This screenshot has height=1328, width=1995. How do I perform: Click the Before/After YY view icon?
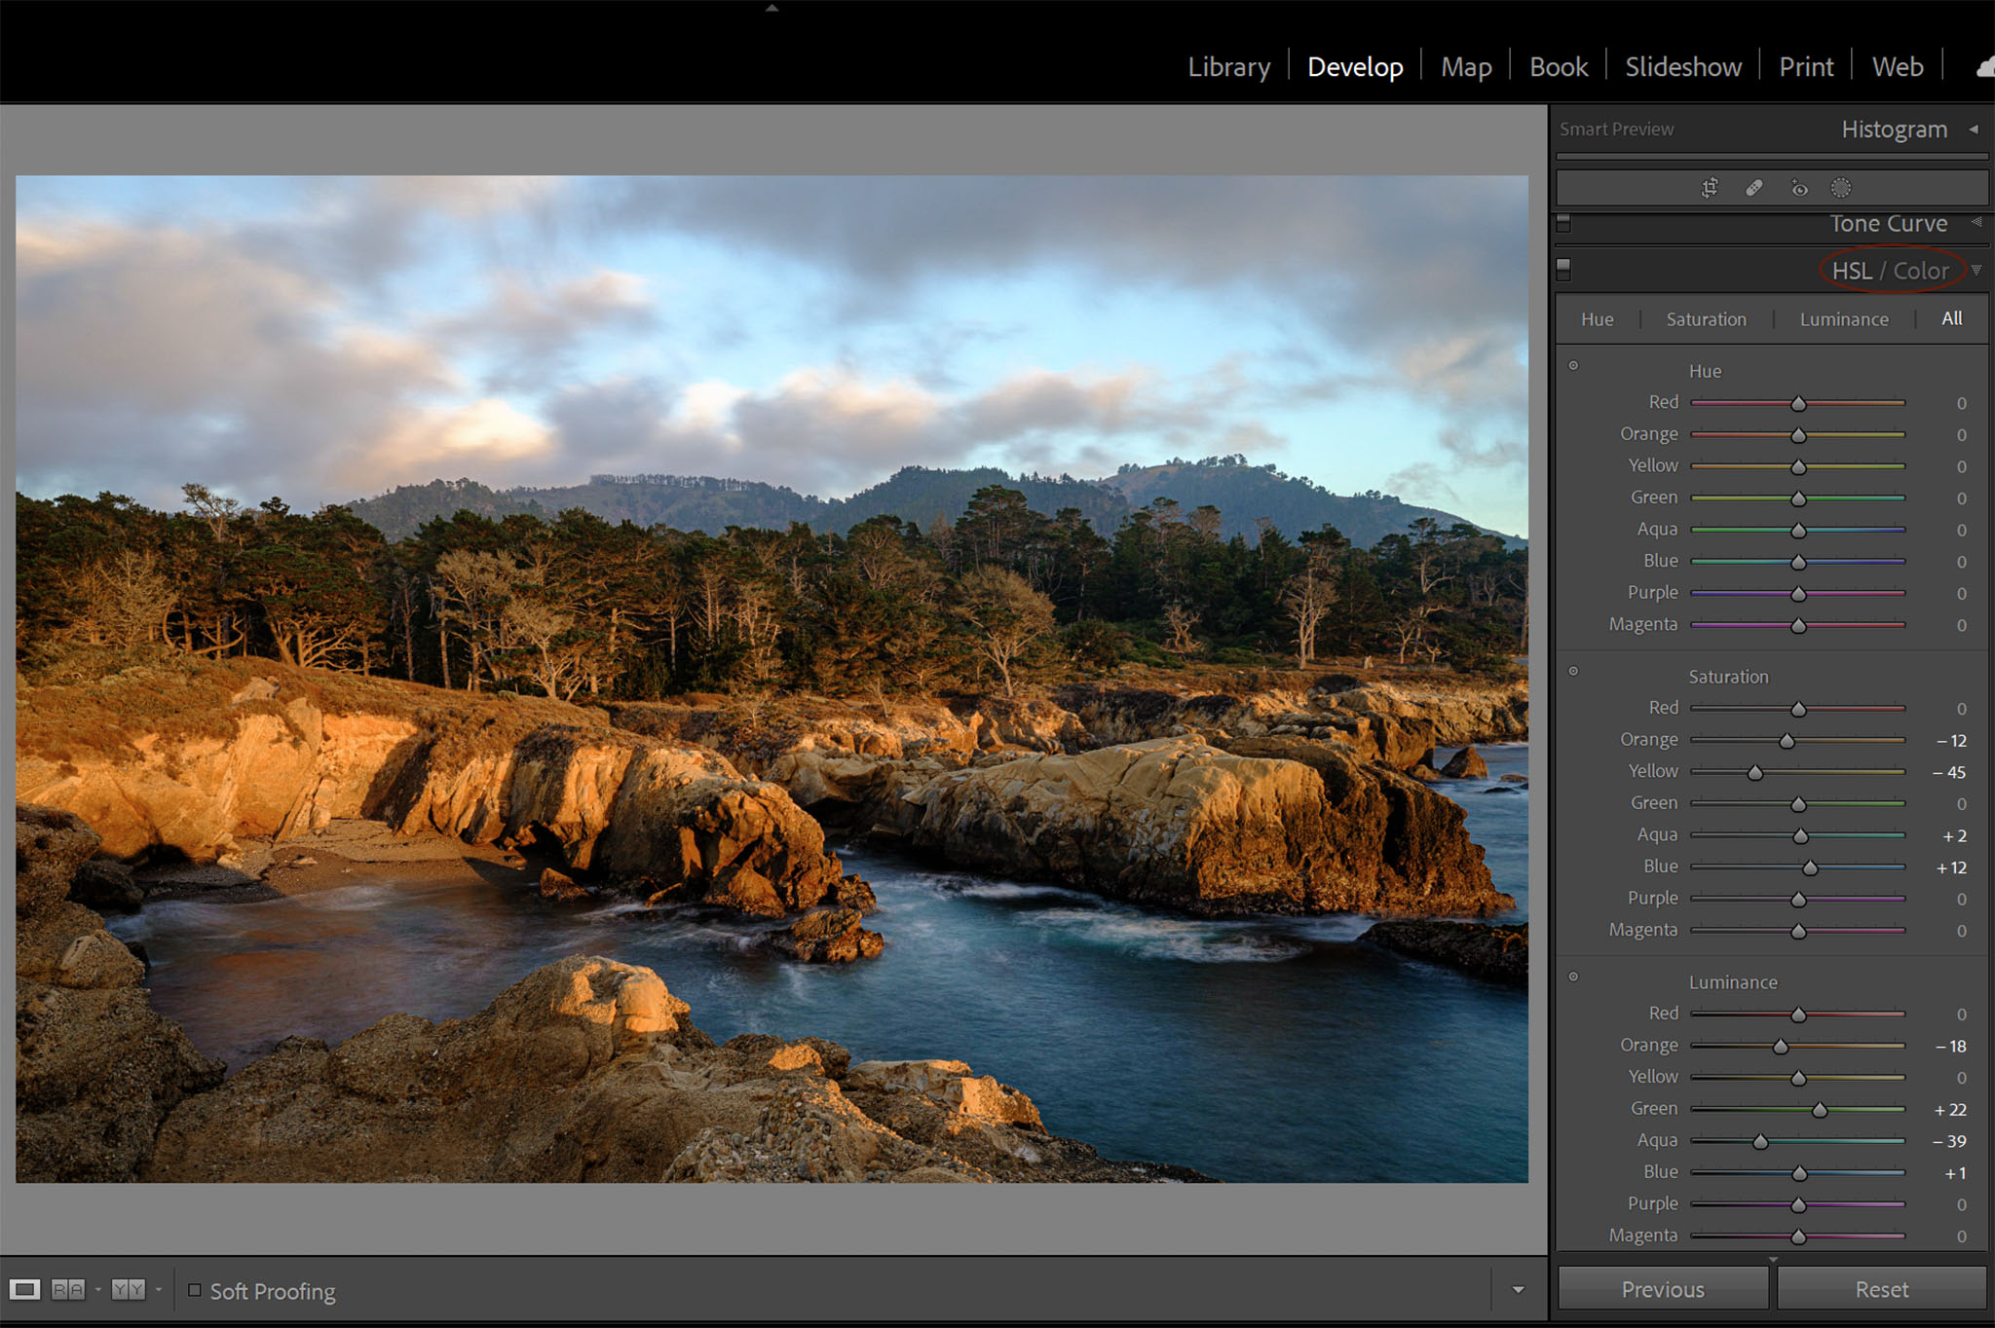point(128,1290)
